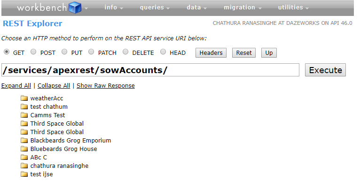360x188 pixels.
Task: Expand Blackbeards Grog Emporium node label
Action: pos(70,141)
